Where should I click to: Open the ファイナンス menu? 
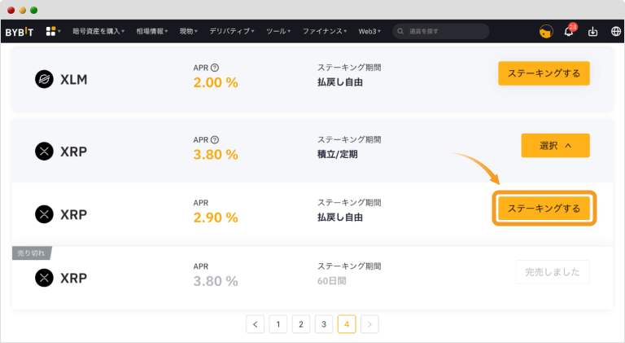pos(325,31)
